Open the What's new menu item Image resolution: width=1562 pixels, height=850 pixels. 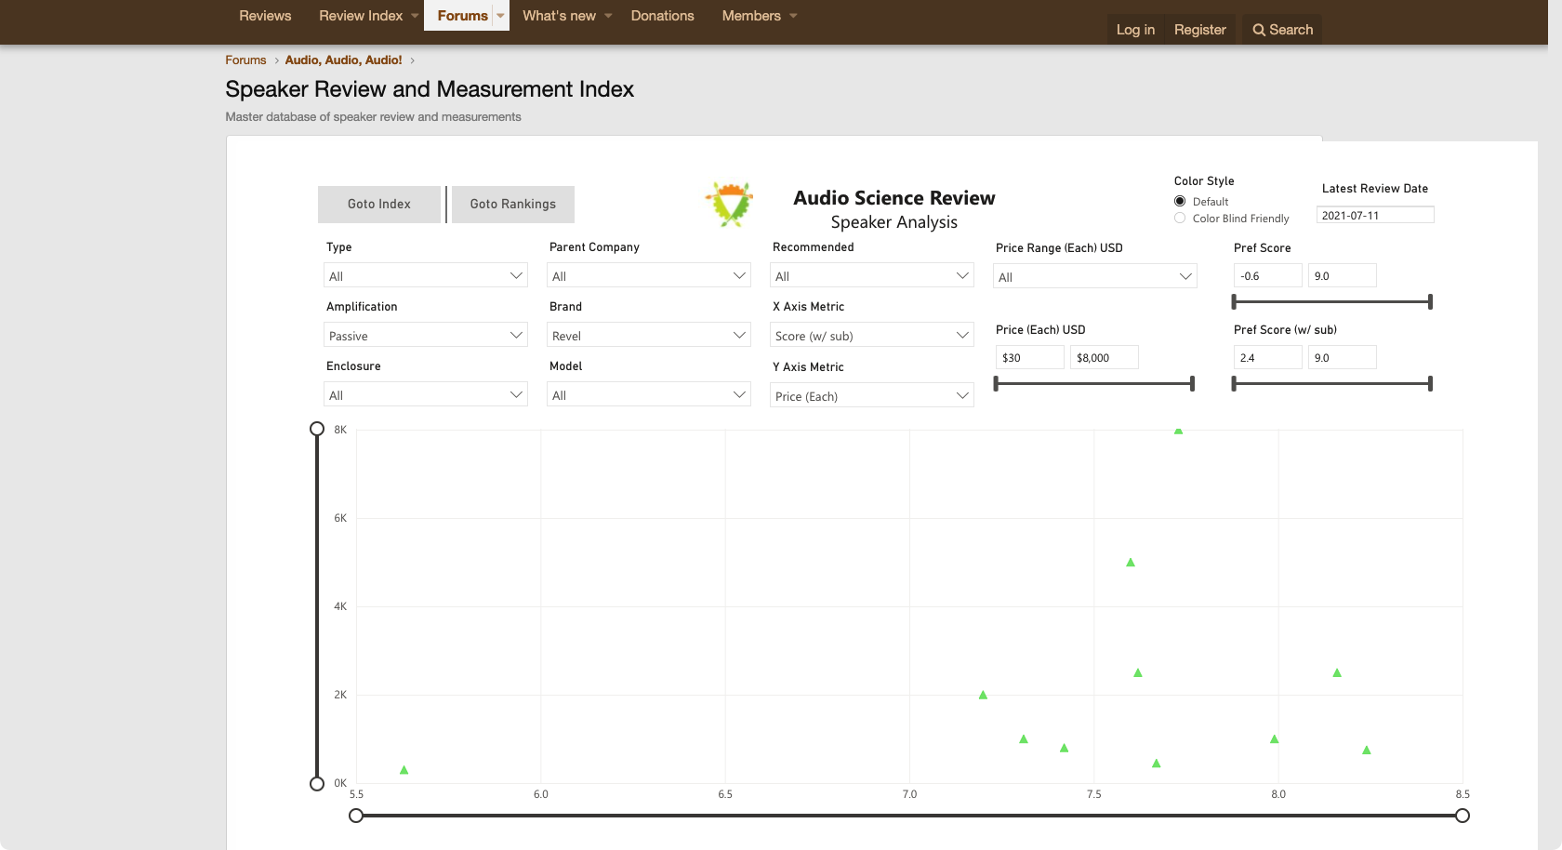point(559,16)
